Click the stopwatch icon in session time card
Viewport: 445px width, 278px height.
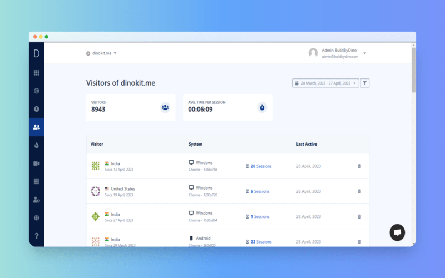point(262,107)
